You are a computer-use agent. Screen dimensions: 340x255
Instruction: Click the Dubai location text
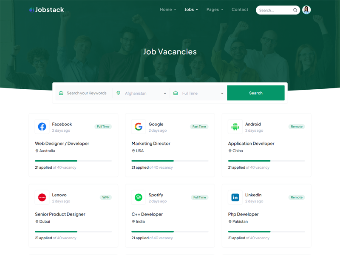coord(45,221)
